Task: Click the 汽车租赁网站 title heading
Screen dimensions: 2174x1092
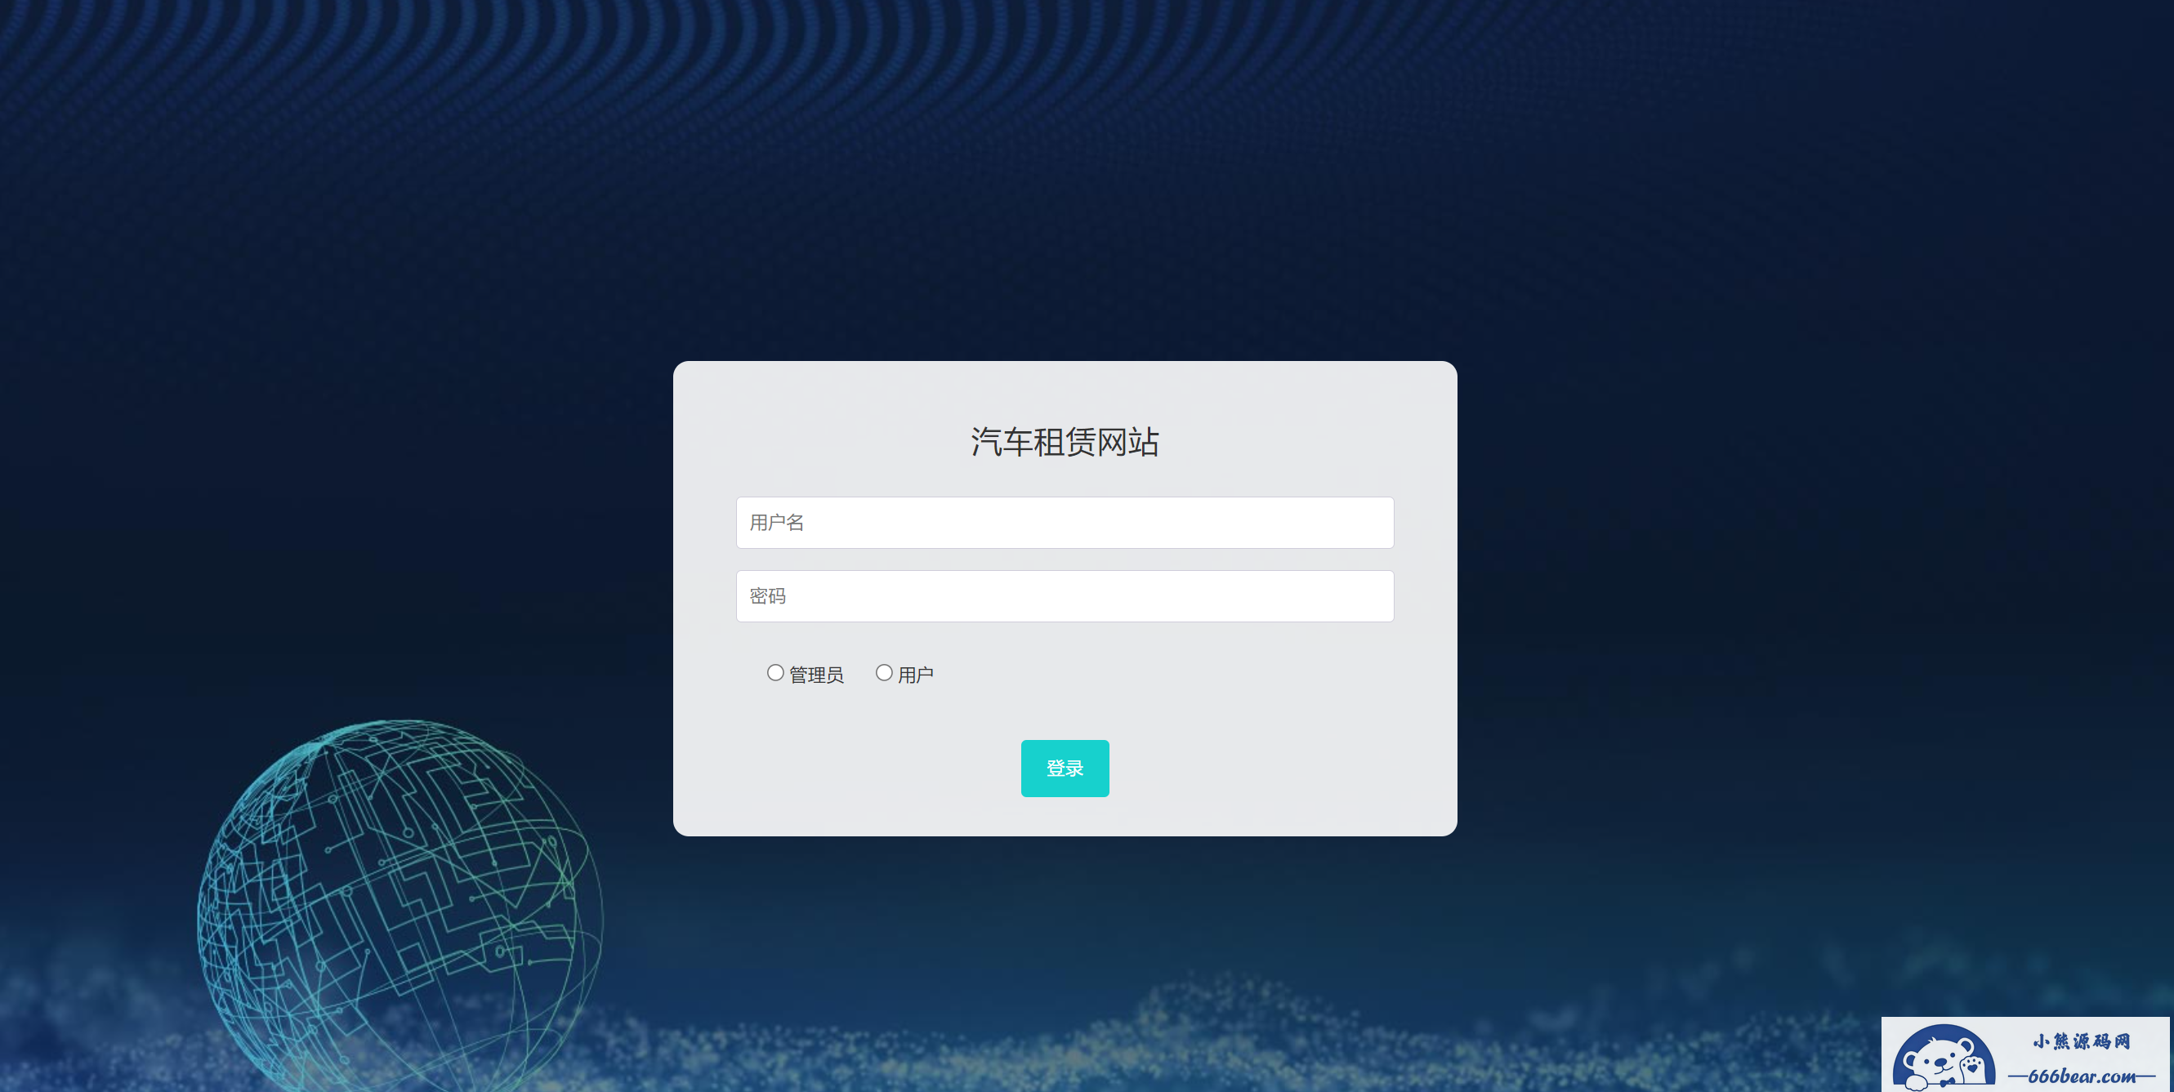Action: 1065,441
